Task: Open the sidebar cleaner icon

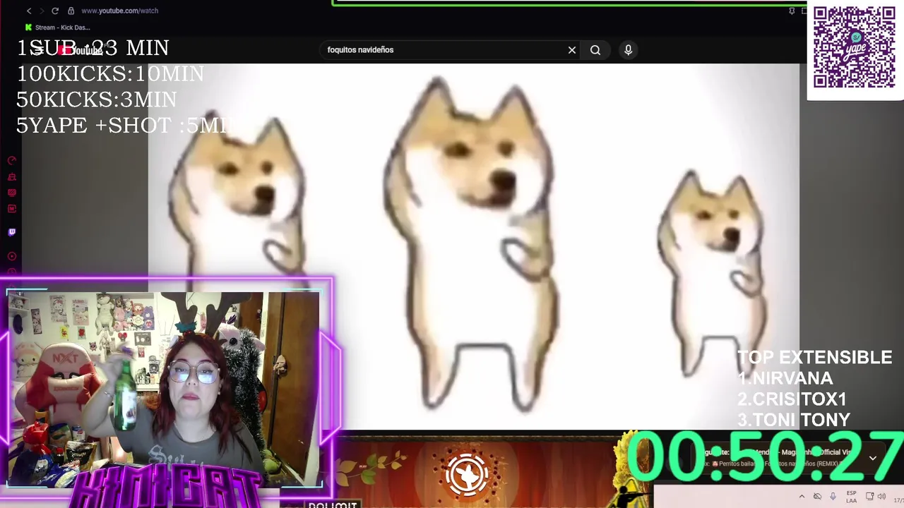Action: click(x=11, y=176)
